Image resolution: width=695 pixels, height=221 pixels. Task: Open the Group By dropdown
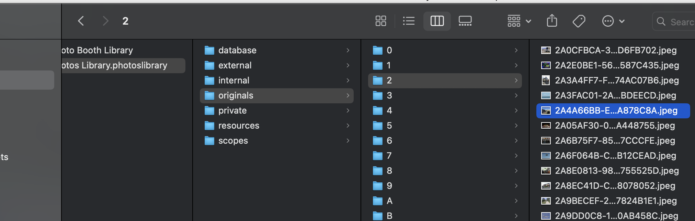pos(519,21)
